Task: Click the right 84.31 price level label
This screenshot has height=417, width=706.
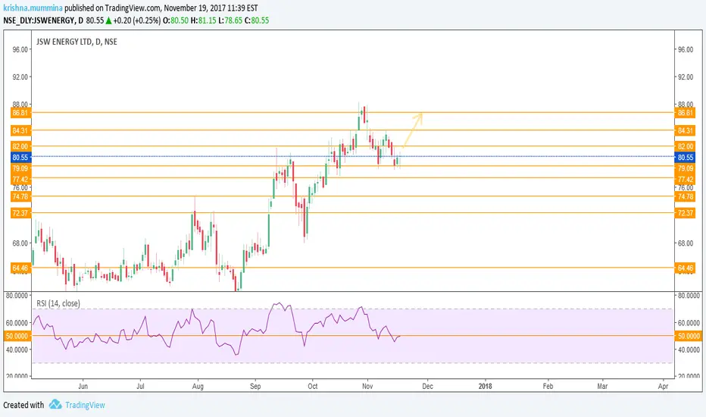Action: pos(685,130)
